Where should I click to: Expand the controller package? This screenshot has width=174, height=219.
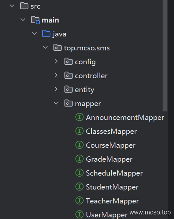click(x=56, y=75)
